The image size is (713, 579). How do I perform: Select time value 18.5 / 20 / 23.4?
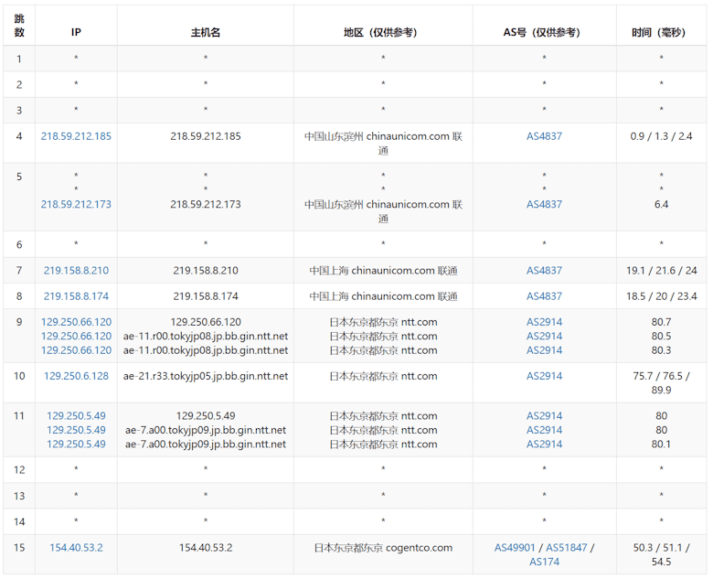click(661, 296)
